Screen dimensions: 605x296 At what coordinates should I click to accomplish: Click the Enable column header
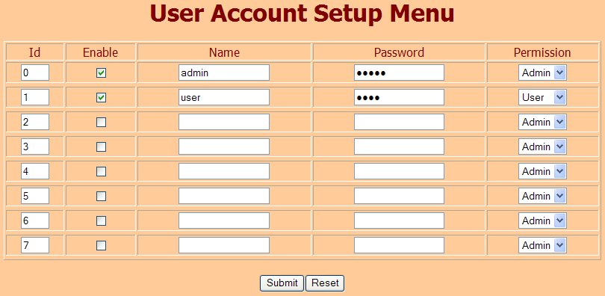click(101, 52)
